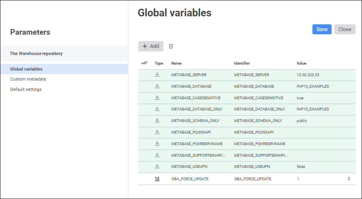Click the select-all double checkmark icon
Screen dimensions: 362x199
pyautogui.click(x=145, y=63)
